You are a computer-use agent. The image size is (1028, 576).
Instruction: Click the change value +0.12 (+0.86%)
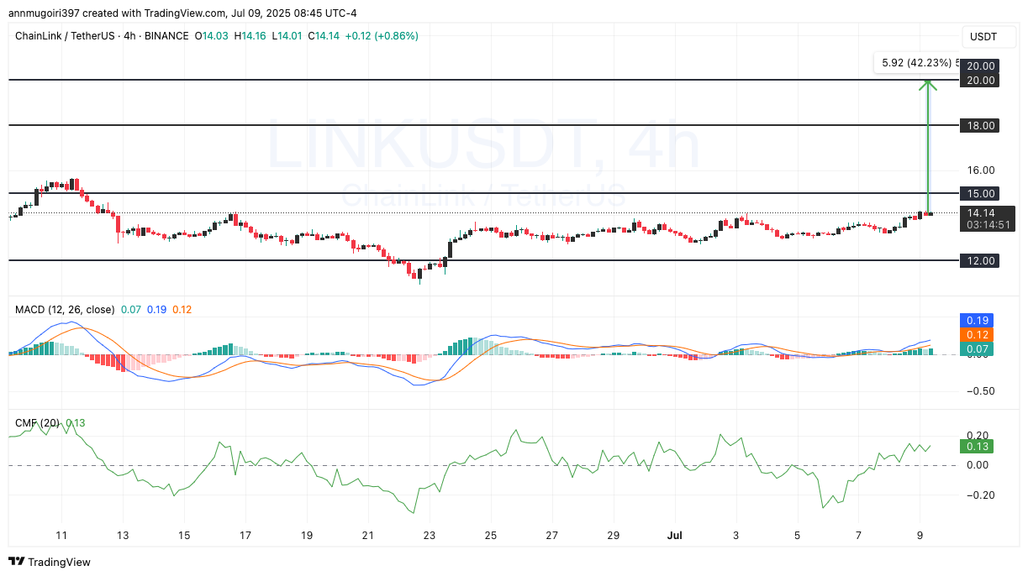[x=382, y=36]
